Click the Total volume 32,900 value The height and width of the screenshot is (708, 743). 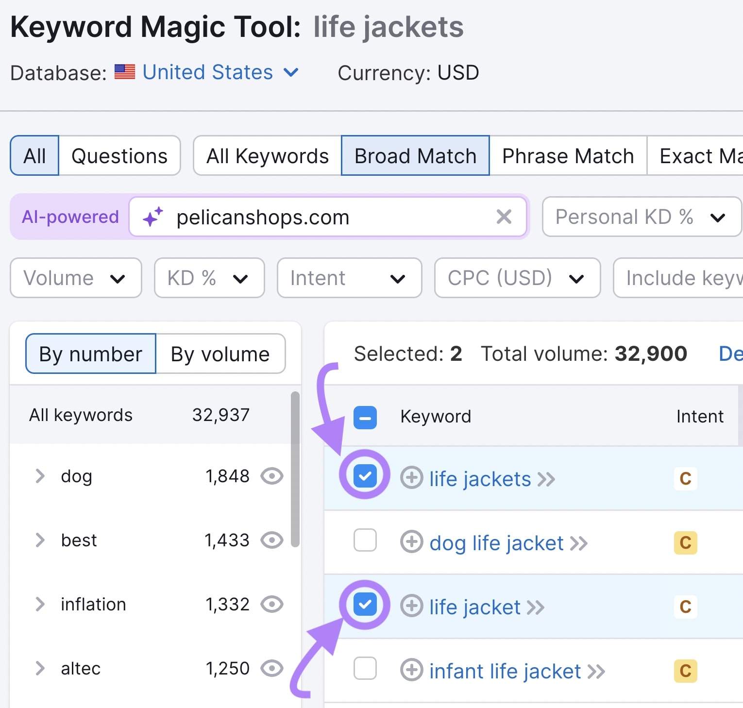(651, 354)
